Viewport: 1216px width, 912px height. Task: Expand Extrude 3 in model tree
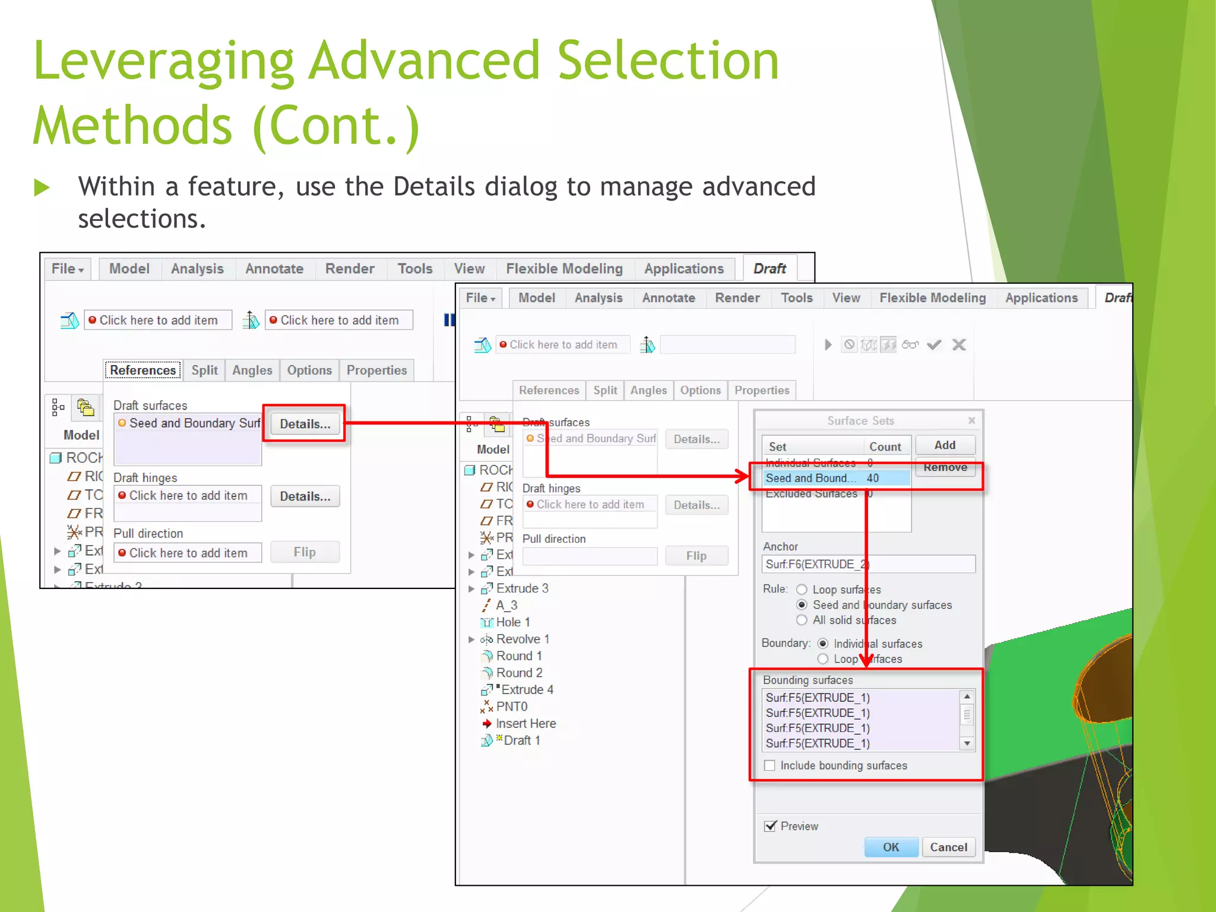pos(471,589)
